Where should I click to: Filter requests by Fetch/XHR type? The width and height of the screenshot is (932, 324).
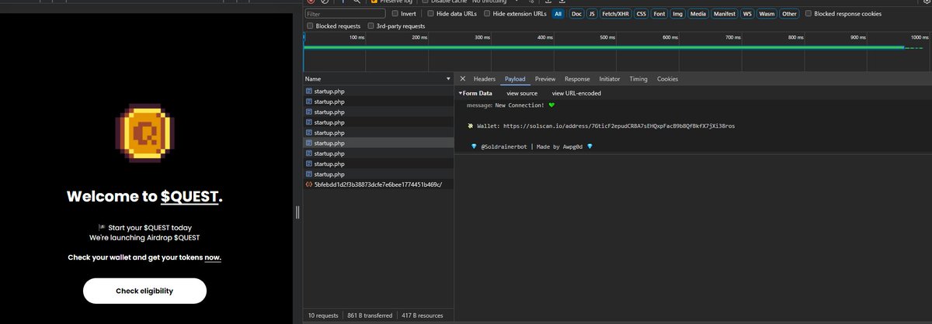click(x=616, y=14)
